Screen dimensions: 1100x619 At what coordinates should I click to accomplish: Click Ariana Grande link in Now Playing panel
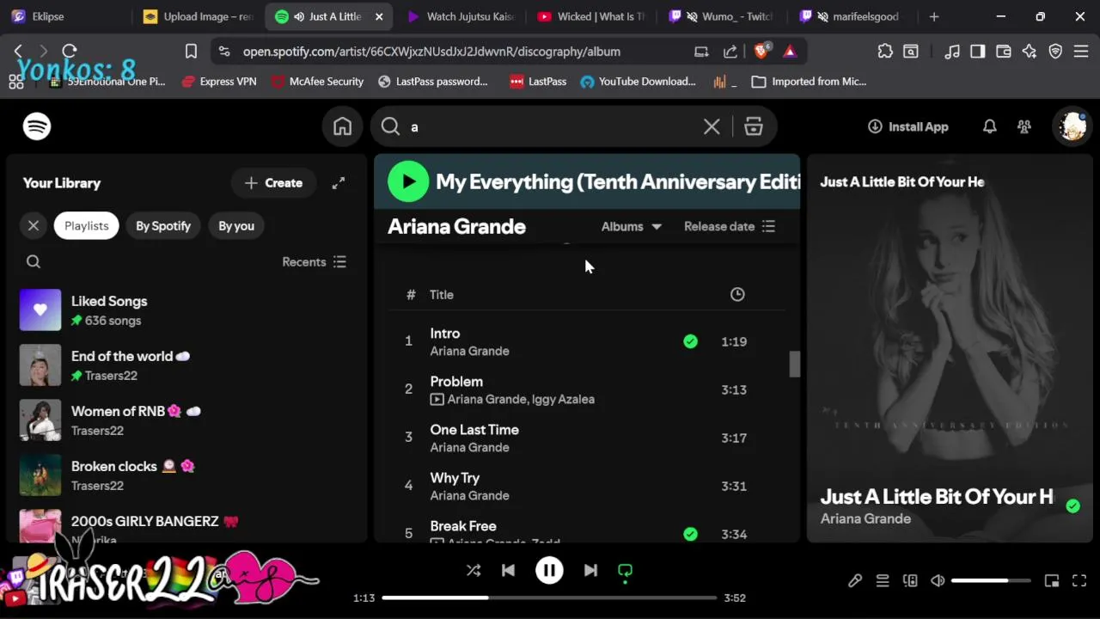(x=865, y=518)
